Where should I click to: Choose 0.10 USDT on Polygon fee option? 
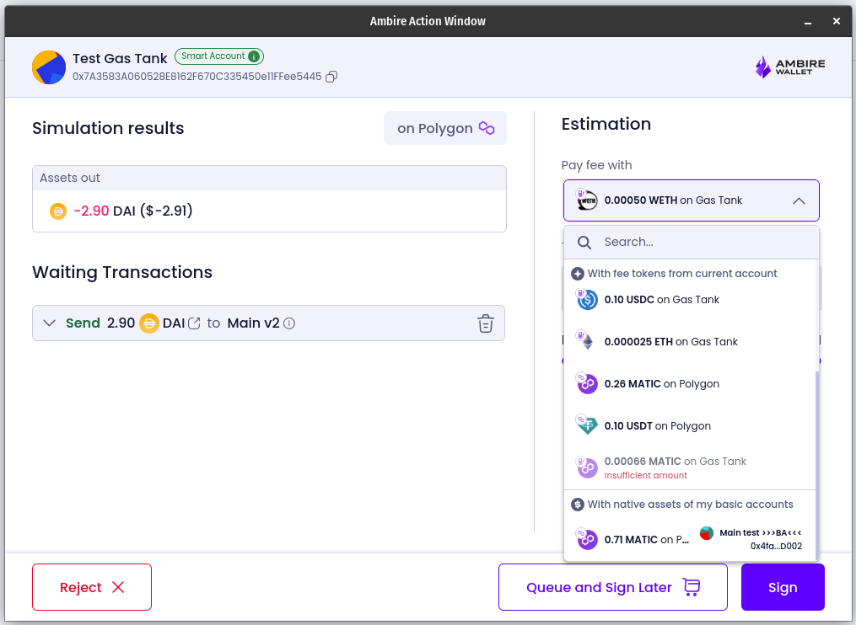(690, 426)
